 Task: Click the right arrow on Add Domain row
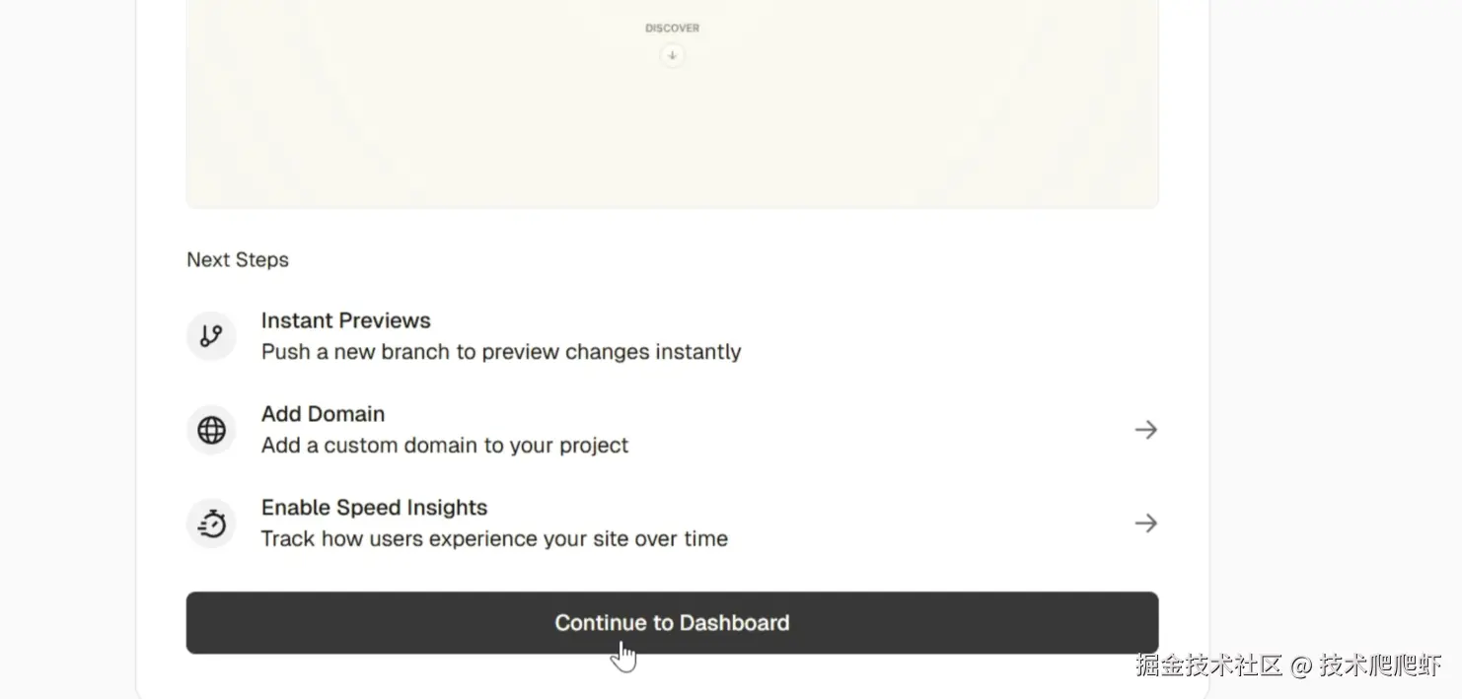(1145, 430)
